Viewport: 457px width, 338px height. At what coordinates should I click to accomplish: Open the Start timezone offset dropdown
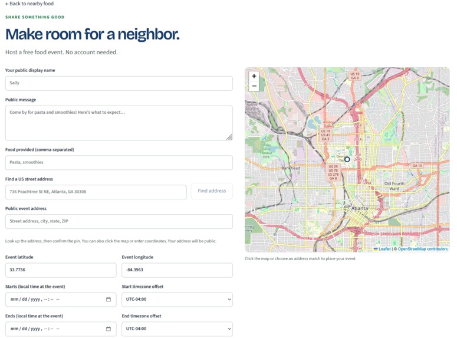coord(177,300)
